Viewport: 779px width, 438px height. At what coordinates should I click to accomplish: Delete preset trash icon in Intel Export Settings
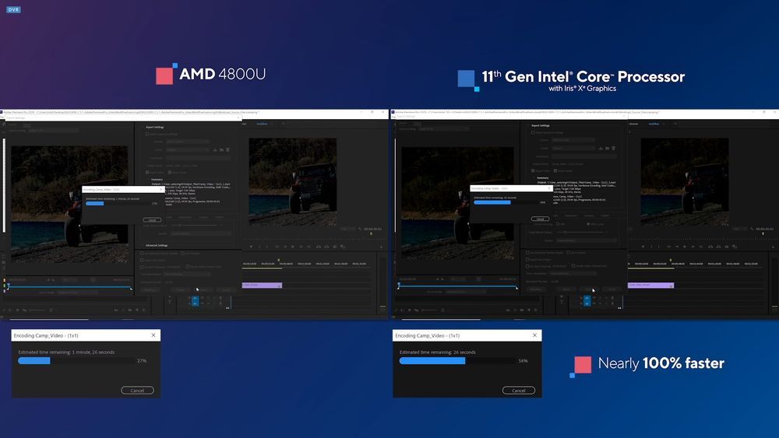614,148
